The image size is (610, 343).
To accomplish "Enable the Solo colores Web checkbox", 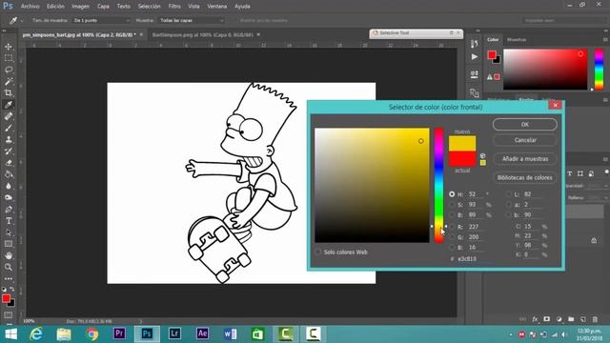I will 318,252.
